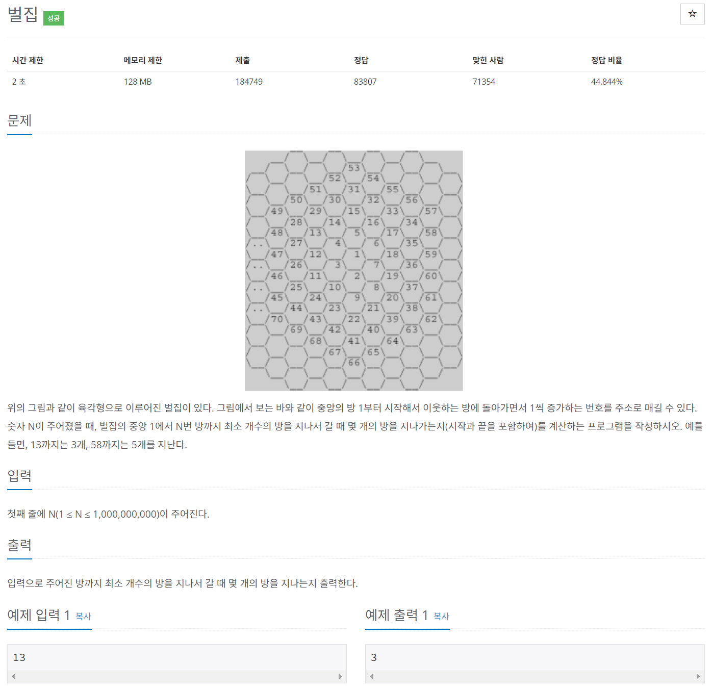This screenshot has height=690, width=712.
Task: Click the 예제 입력 1 heading
Action: click(39, 615)
